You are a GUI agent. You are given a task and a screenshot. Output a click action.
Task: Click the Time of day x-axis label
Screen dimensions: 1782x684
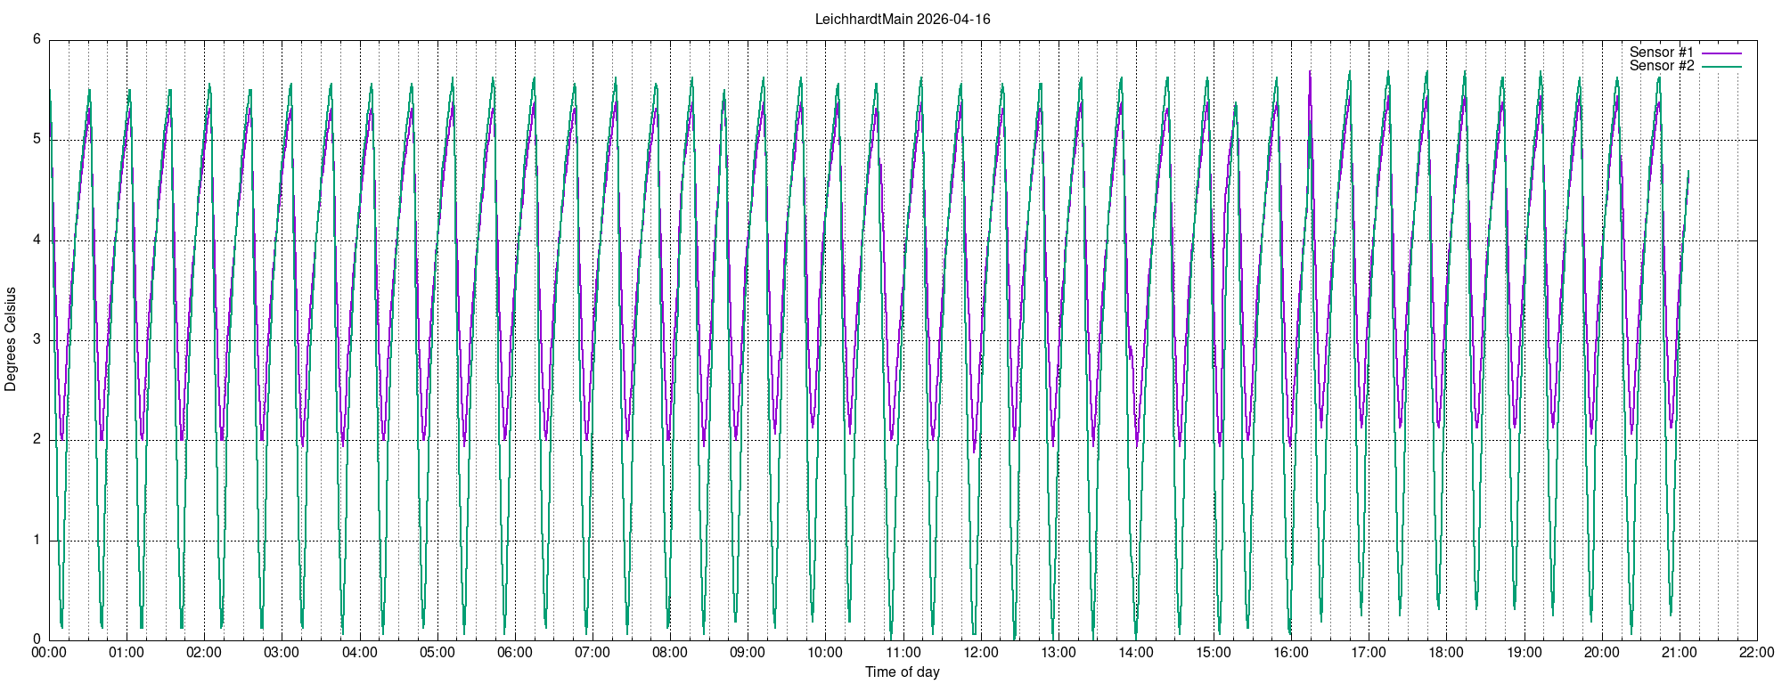[x=902, y=672]
